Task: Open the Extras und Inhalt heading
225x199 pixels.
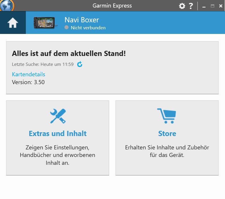Action: (58, 133)
